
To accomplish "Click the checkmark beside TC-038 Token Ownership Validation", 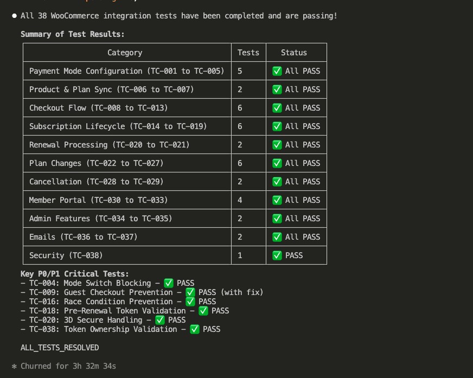I will click(195, 329).
